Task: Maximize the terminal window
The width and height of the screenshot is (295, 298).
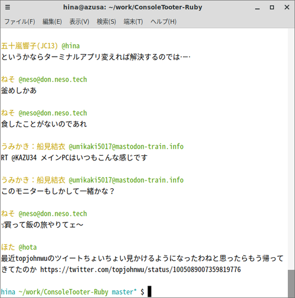Action: (272, 8)
